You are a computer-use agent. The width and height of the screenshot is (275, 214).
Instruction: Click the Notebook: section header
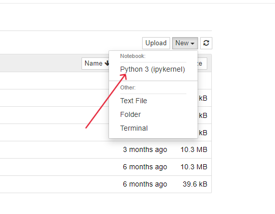point(133,56)
